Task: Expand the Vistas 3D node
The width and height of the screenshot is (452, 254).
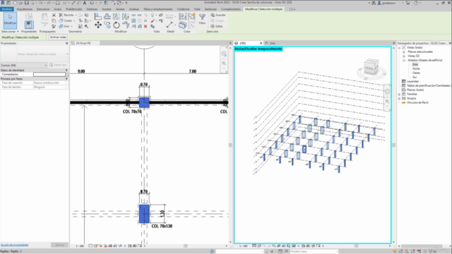Action: 404,56
